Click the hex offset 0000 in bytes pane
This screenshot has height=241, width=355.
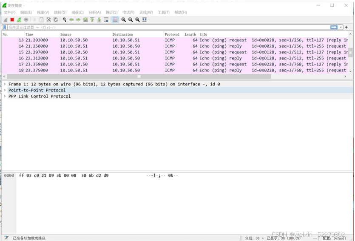click(9, 176)
